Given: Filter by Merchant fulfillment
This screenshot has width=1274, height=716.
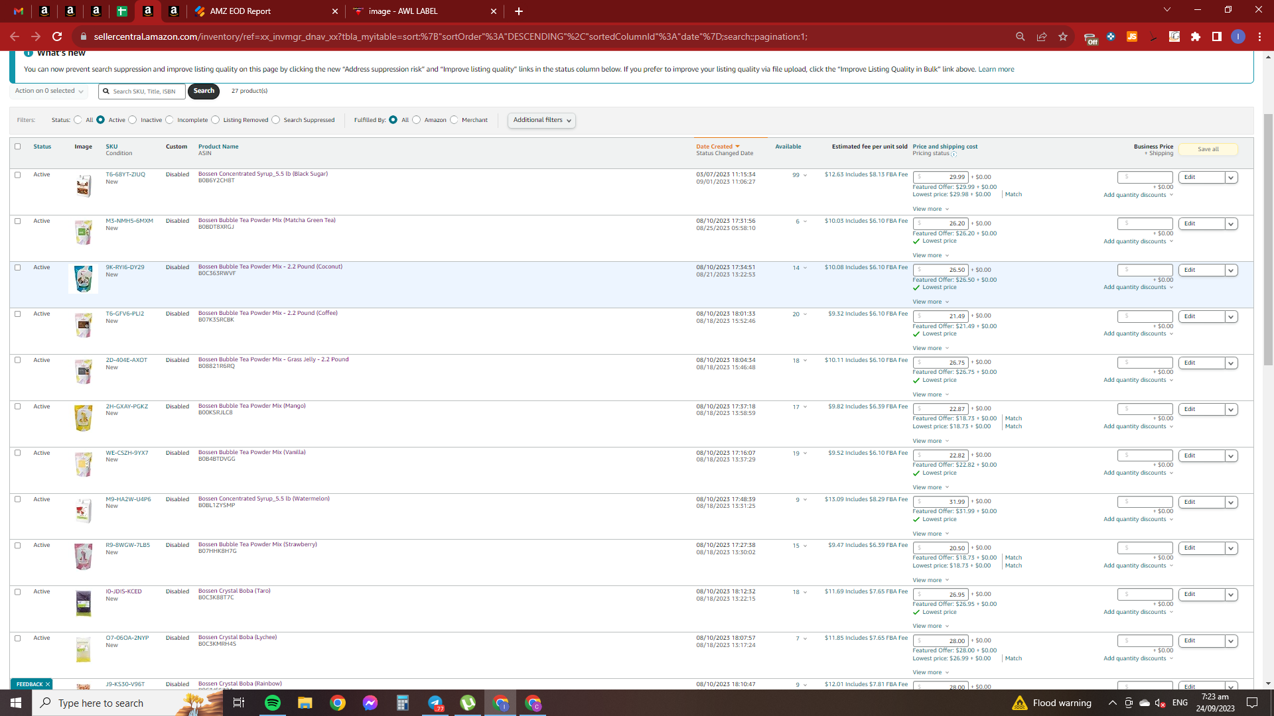Looking at the screenshot, I should [454, 120].
